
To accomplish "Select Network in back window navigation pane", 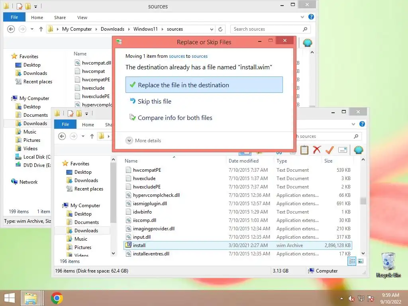I will pos(24,182).
